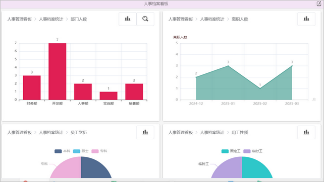Click the 2025-02 x-axis label
The height and width of the screenshot is (182, 324).
pyautogui.click(x=260, y=104)
